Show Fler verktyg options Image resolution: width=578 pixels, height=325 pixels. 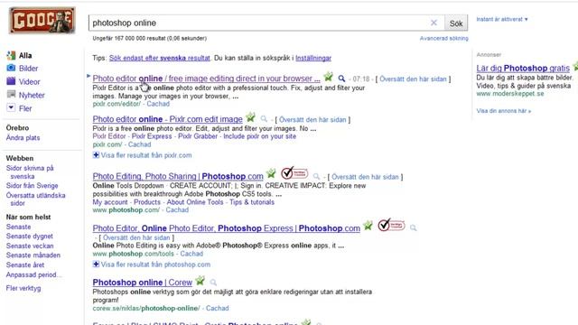click(x=23, y=288)
